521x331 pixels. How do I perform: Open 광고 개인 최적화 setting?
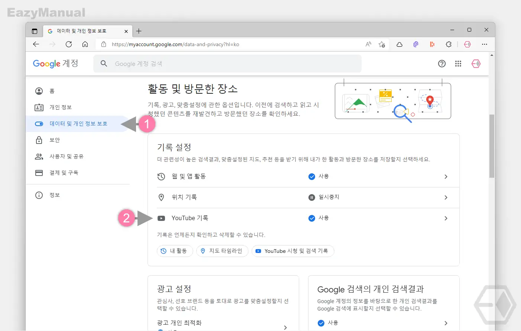click(x=223, y=324)
